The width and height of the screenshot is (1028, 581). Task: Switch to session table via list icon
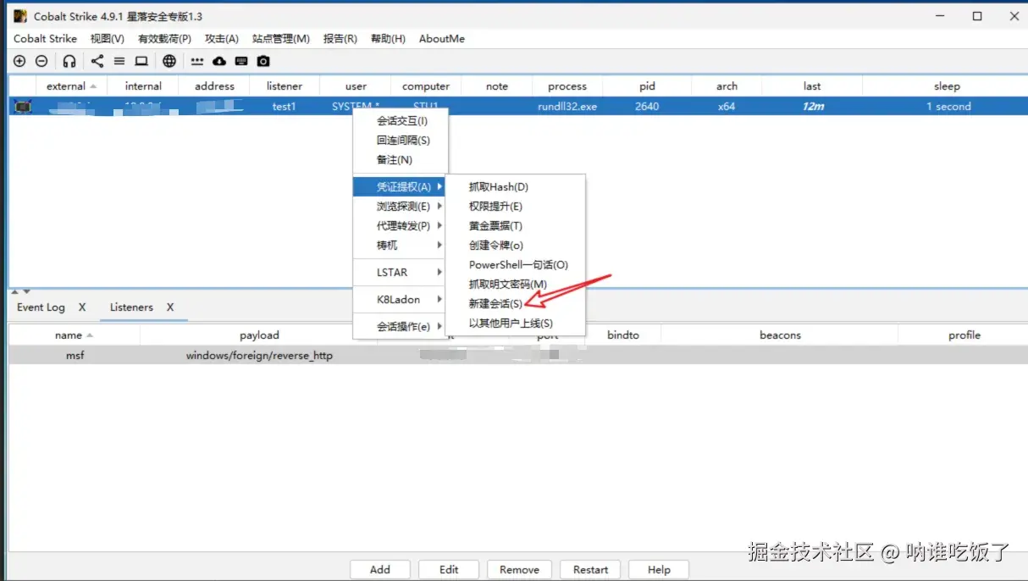(119, 61)
